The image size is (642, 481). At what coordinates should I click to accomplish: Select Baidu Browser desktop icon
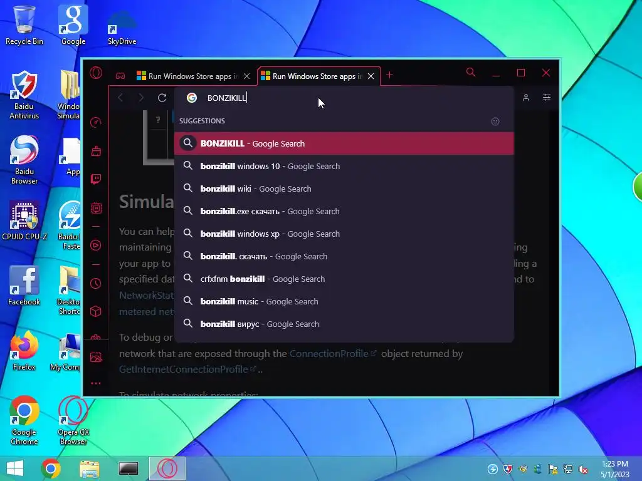(24, 160)
